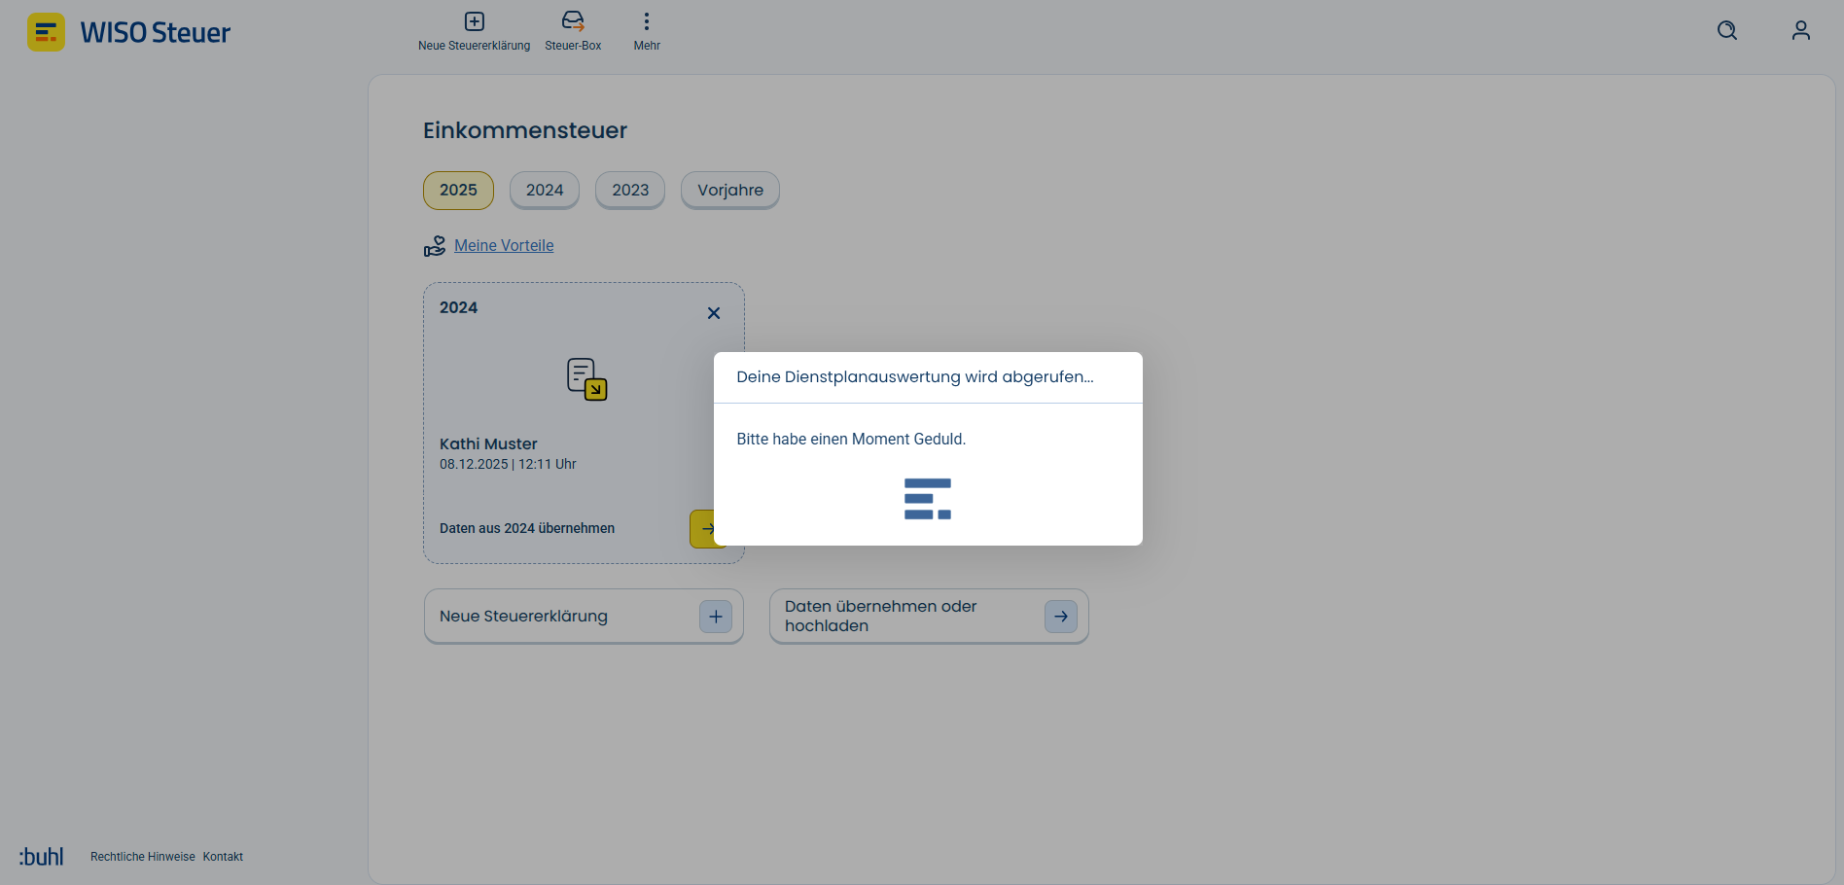
Task: Click the Einkommensteuer heading
Action: click(525, 130)
